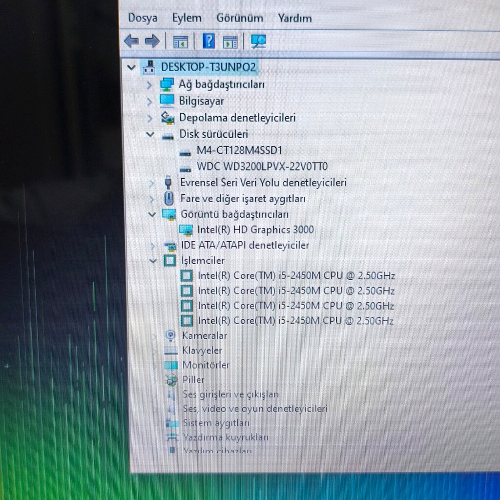This screenshot has height=500, width=500.
Task: Click the Intel HD Graphics 3000 icon
Action: (x=186, y=230)
